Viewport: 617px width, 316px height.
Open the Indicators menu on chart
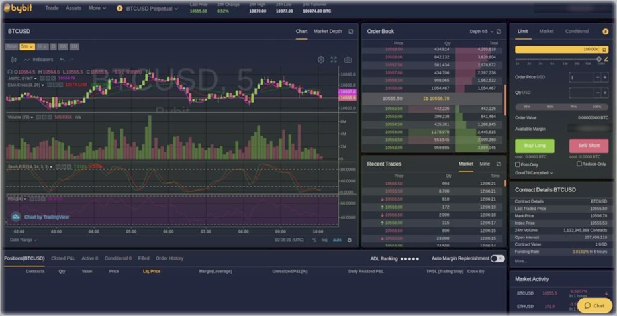click(38, 60)
